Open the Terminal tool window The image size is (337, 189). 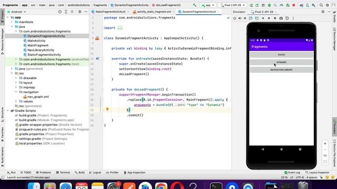tap(63, 173)
